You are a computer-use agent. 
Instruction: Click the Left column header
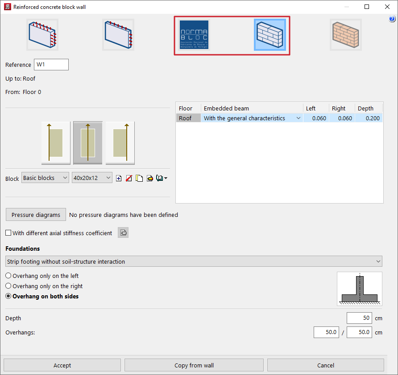[x=316, y=108]
